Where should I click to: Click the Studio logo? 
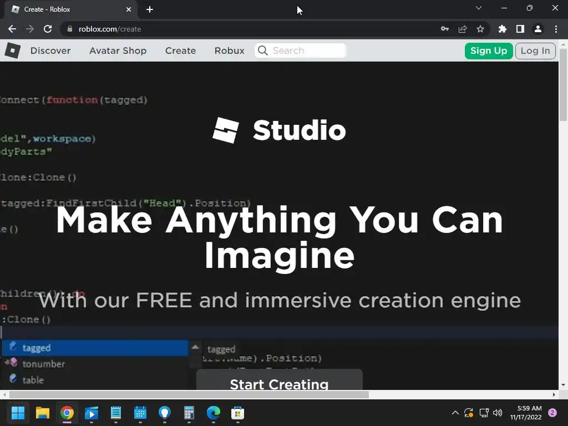[x=280, y=130]
